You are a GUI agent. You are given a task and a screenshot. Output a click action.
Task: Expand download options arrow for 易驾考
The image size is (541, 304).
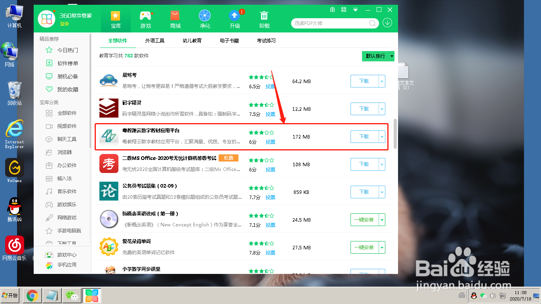(x=382, y=81)
